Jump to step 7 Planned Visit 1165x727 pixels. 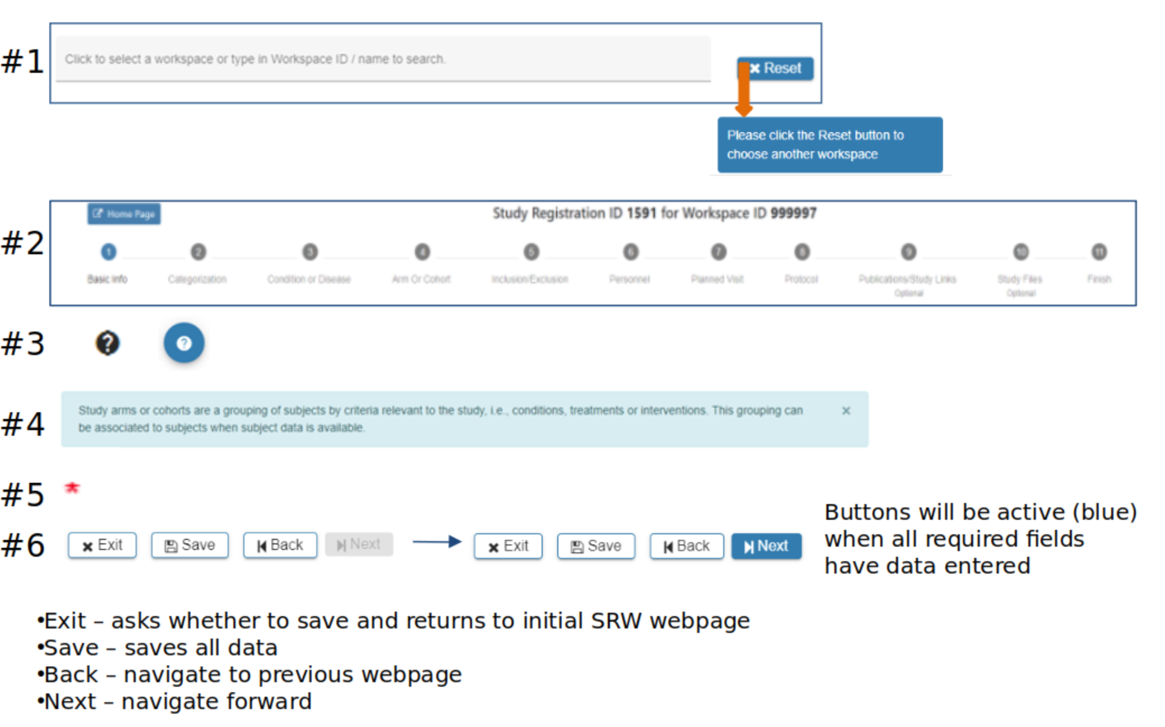tap(718, 252)
